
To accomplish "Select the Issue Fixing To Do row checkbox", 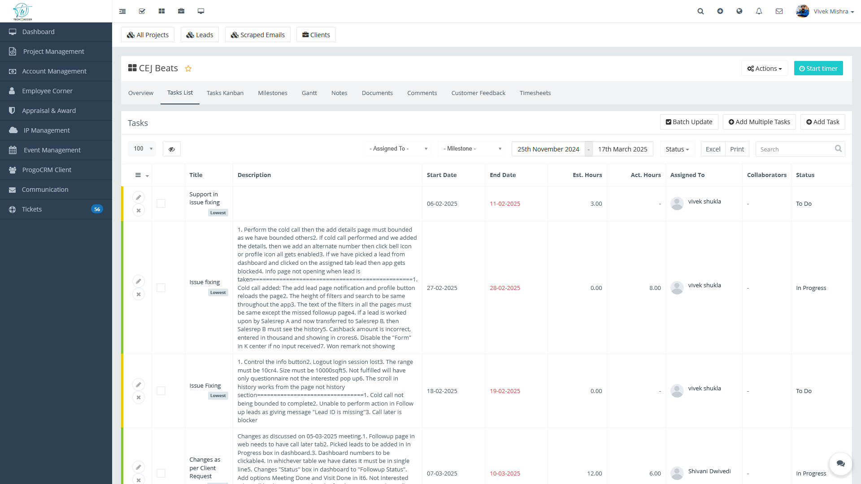I will pos(161,391).
